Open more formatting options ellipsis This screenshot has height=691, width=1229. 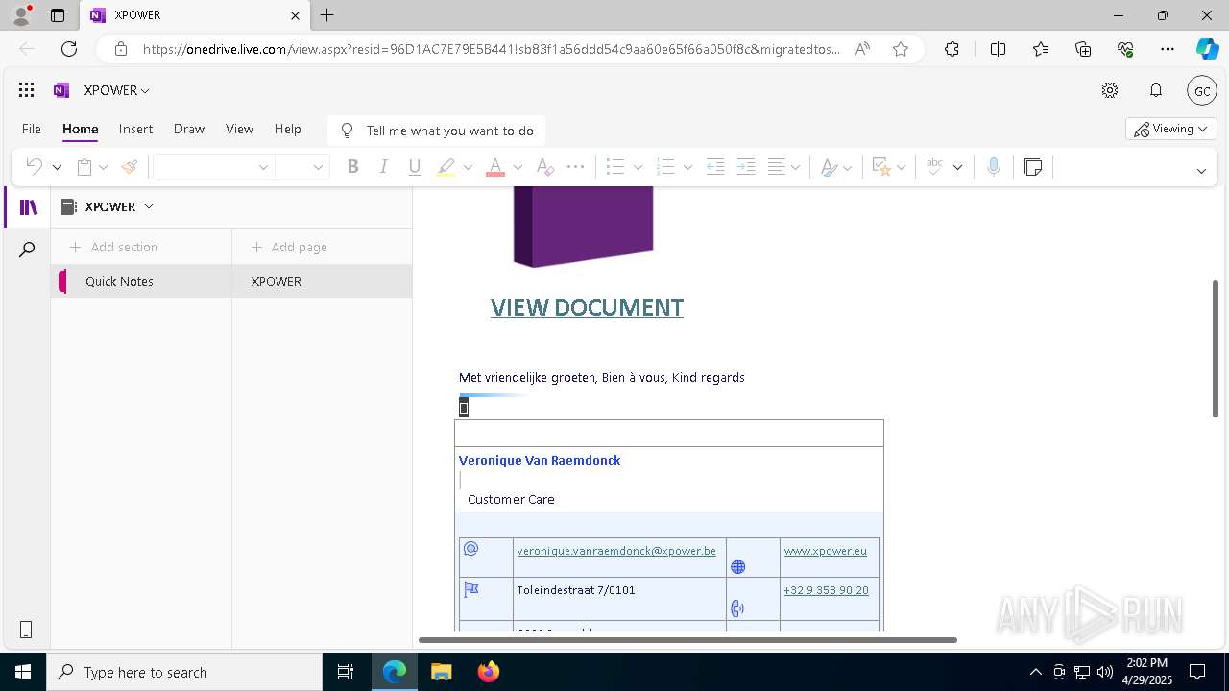576,167
